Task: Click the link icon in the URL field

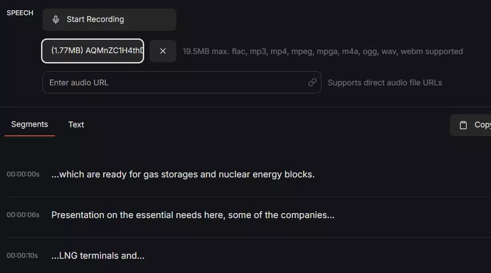Action: [x=312, y=82]
